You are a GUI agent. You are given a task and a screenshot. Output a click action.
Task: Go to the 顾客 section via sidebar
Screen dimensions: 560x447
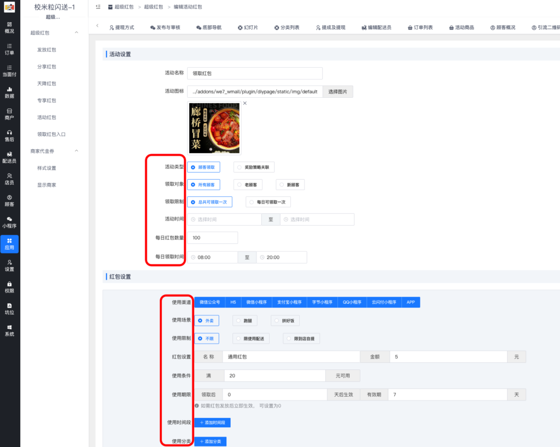click(x=10, y=201)
